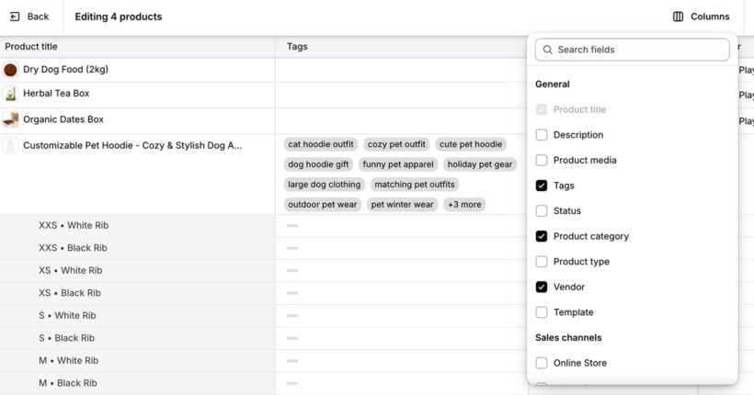The image size is (754, 395).
Task: Select the 'dog hoodie gift' tag
Action: 318,164
